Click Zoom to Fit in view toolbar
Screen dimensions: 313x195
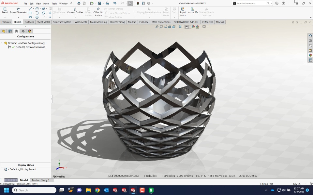(157, 27)
